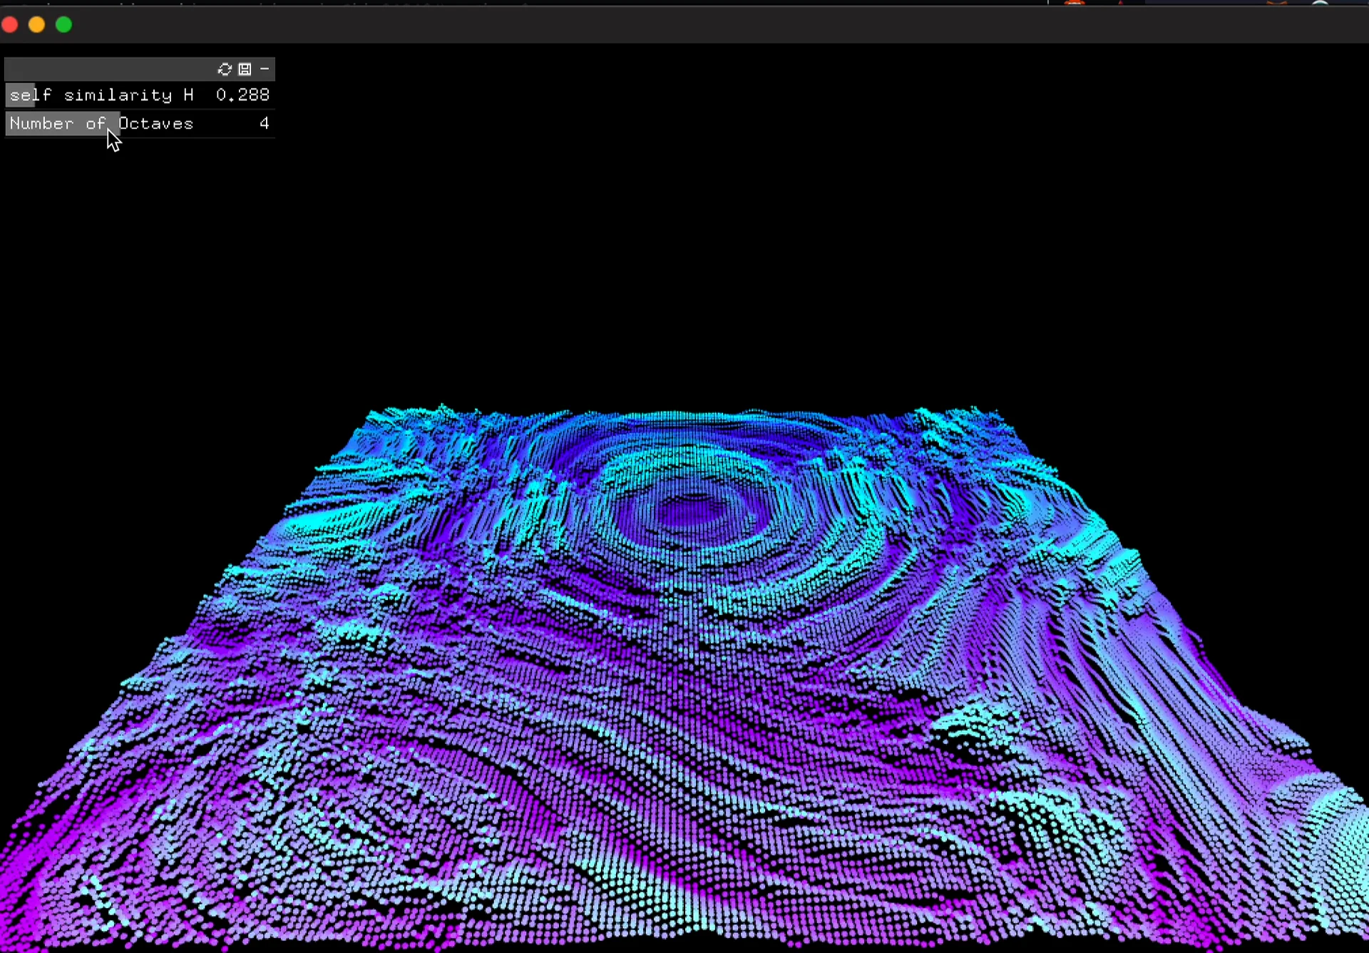Select the self similarity H label

100,94
